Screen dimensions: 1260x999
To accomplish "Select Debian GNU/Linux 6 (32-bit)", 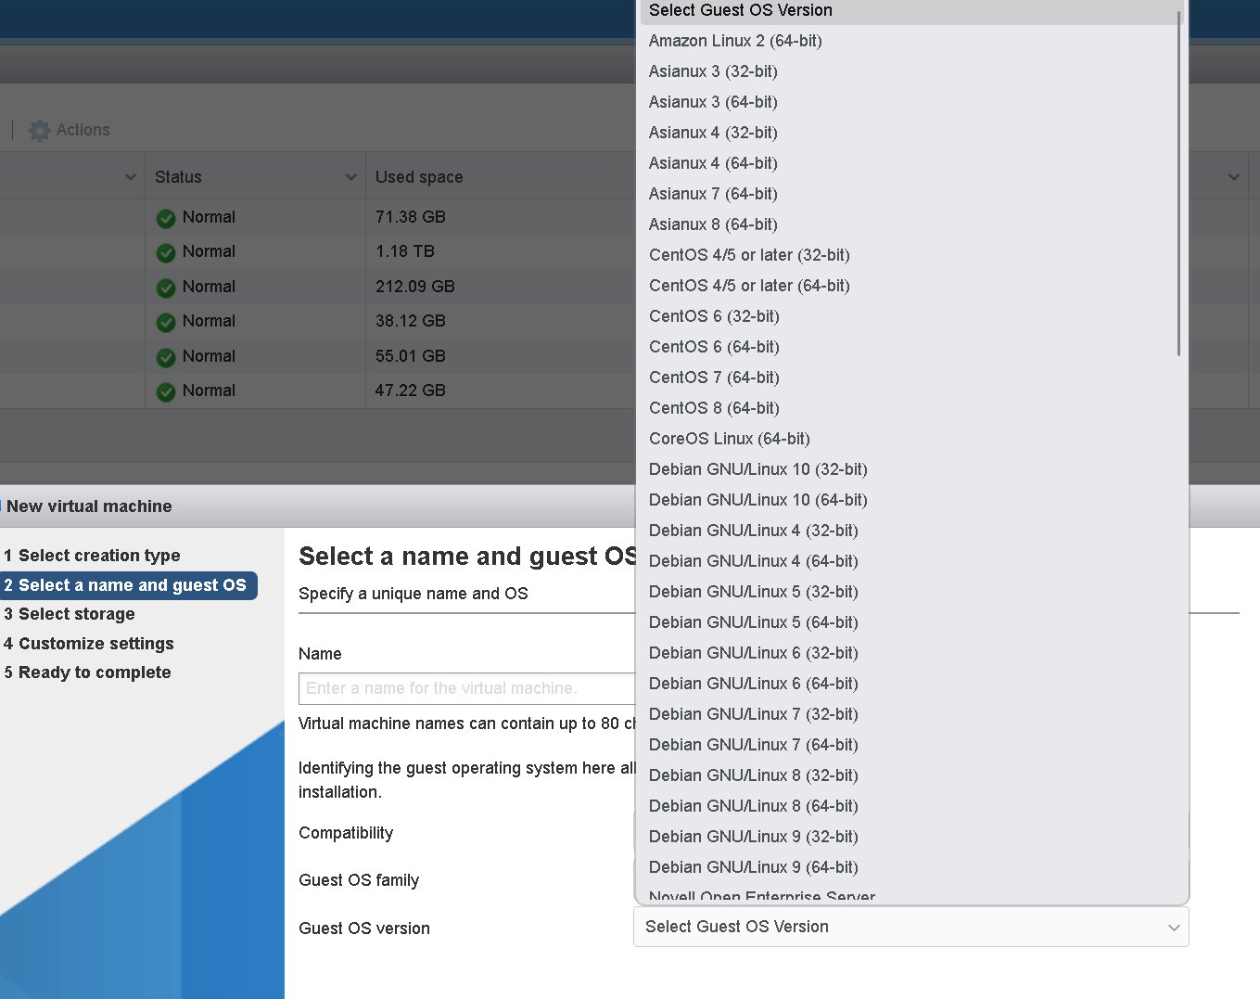I will pos(754,653).
